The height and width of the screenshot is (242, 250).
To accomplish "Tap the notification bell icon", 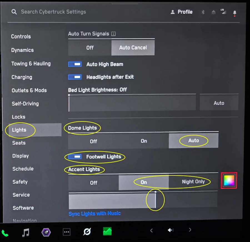I will [234, 13].
